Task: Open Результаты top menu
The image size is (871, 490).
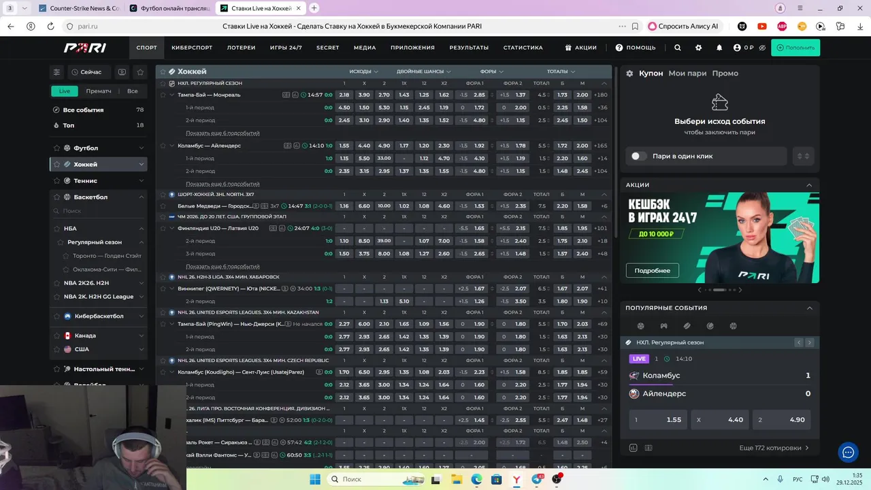Action: pyautogui.click(x=469, y=48)
